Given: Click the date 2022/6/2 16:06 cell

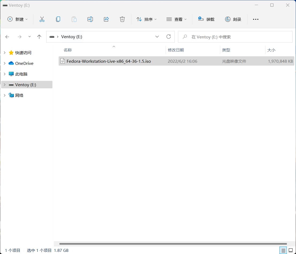Looking at the screenshot, I should (182, 61).
